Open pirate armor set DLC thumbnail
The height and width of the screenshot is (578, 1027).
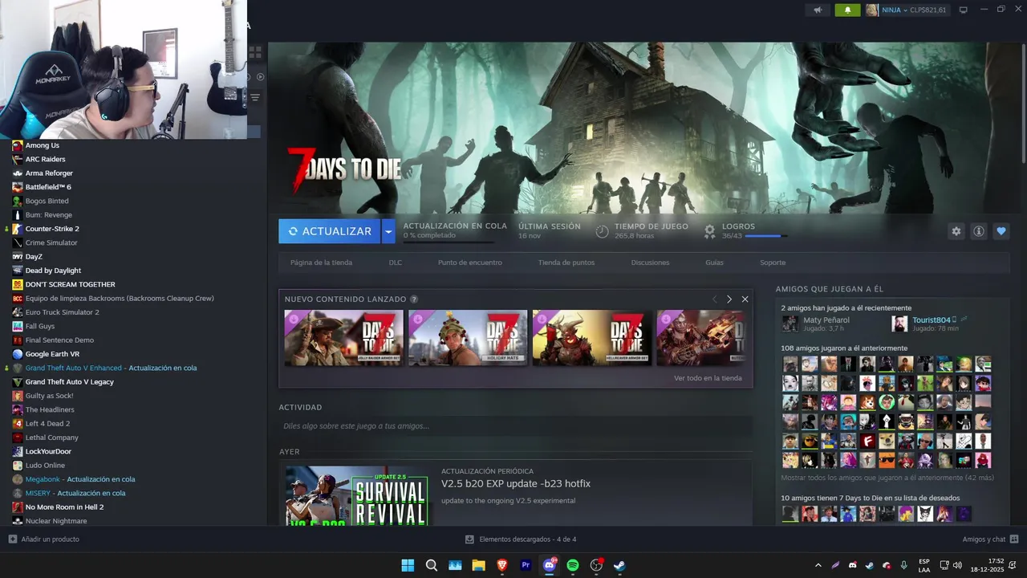343,338
